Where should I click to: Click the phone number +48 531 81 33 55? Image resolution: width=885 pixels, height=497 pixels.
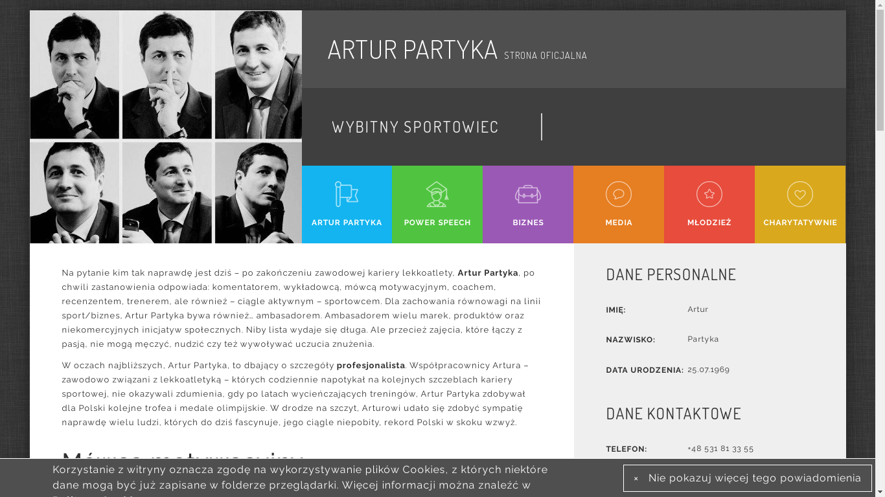click(x=720, y=448)
